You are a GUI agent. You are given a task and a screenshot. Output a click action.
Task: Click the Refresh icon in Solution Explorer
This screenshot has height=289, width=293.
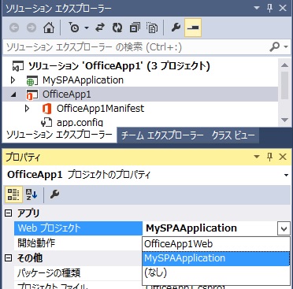(x=117, y=28)
